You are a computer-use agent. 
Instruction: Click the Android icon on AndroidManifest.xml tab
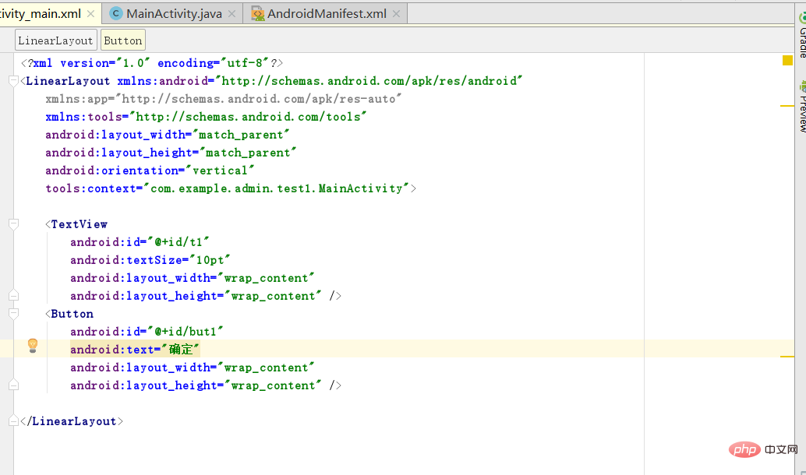(257, 13)
